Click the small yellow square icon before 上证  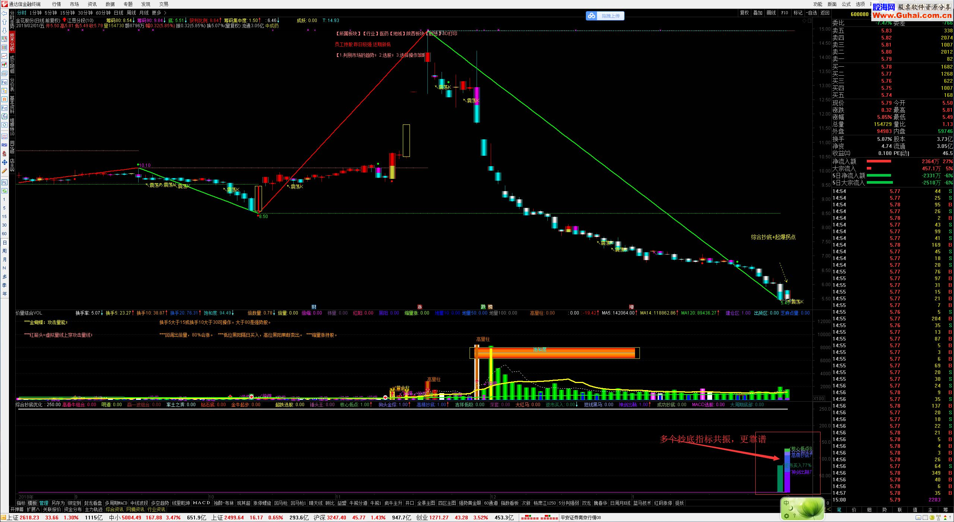tap(3, 518)
